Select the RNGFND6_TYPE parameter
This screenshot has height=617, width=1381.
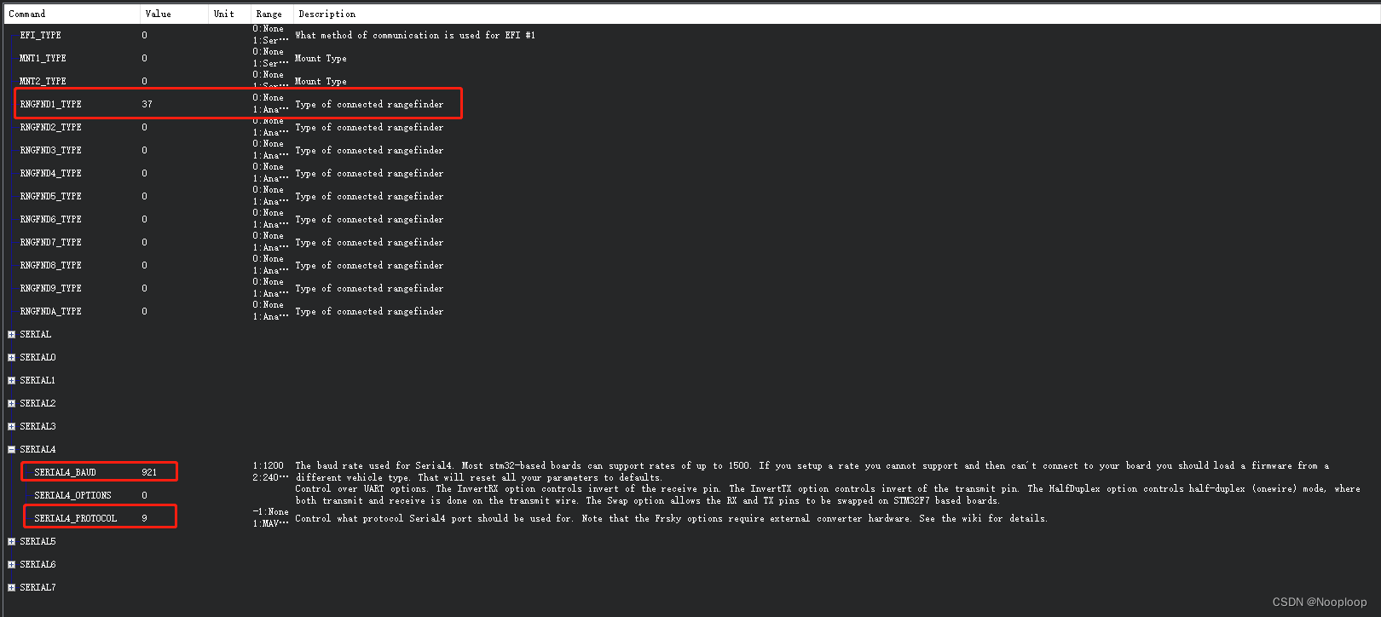point(51,219)
